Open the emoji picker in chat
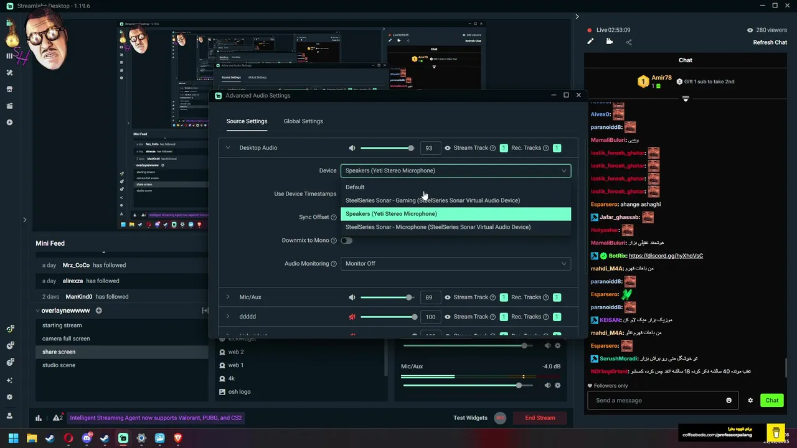 click(x=729, y=400)
